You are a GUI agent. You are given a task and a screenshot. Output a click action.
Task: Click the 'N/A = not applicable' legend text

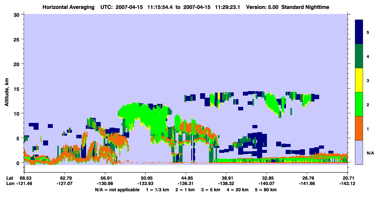(x=117, y=190)
